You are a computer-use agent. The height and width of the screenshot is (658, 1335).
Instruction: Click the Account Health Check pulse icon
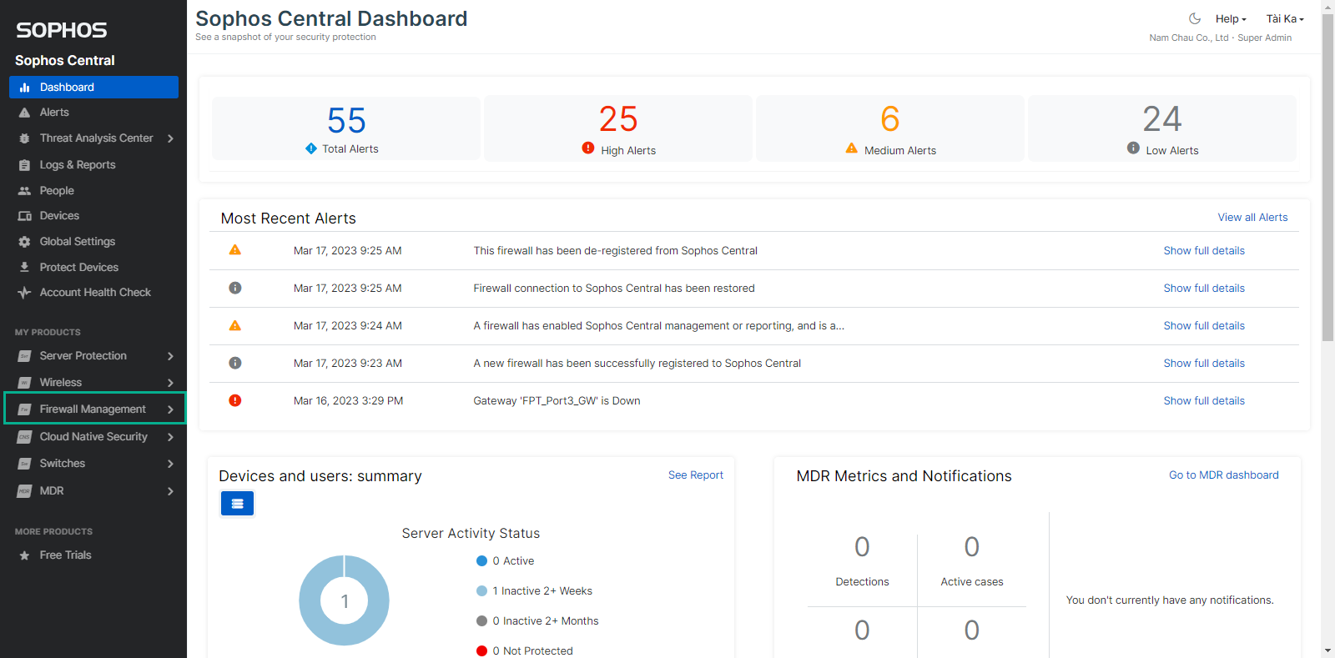(x=25, y=293)
